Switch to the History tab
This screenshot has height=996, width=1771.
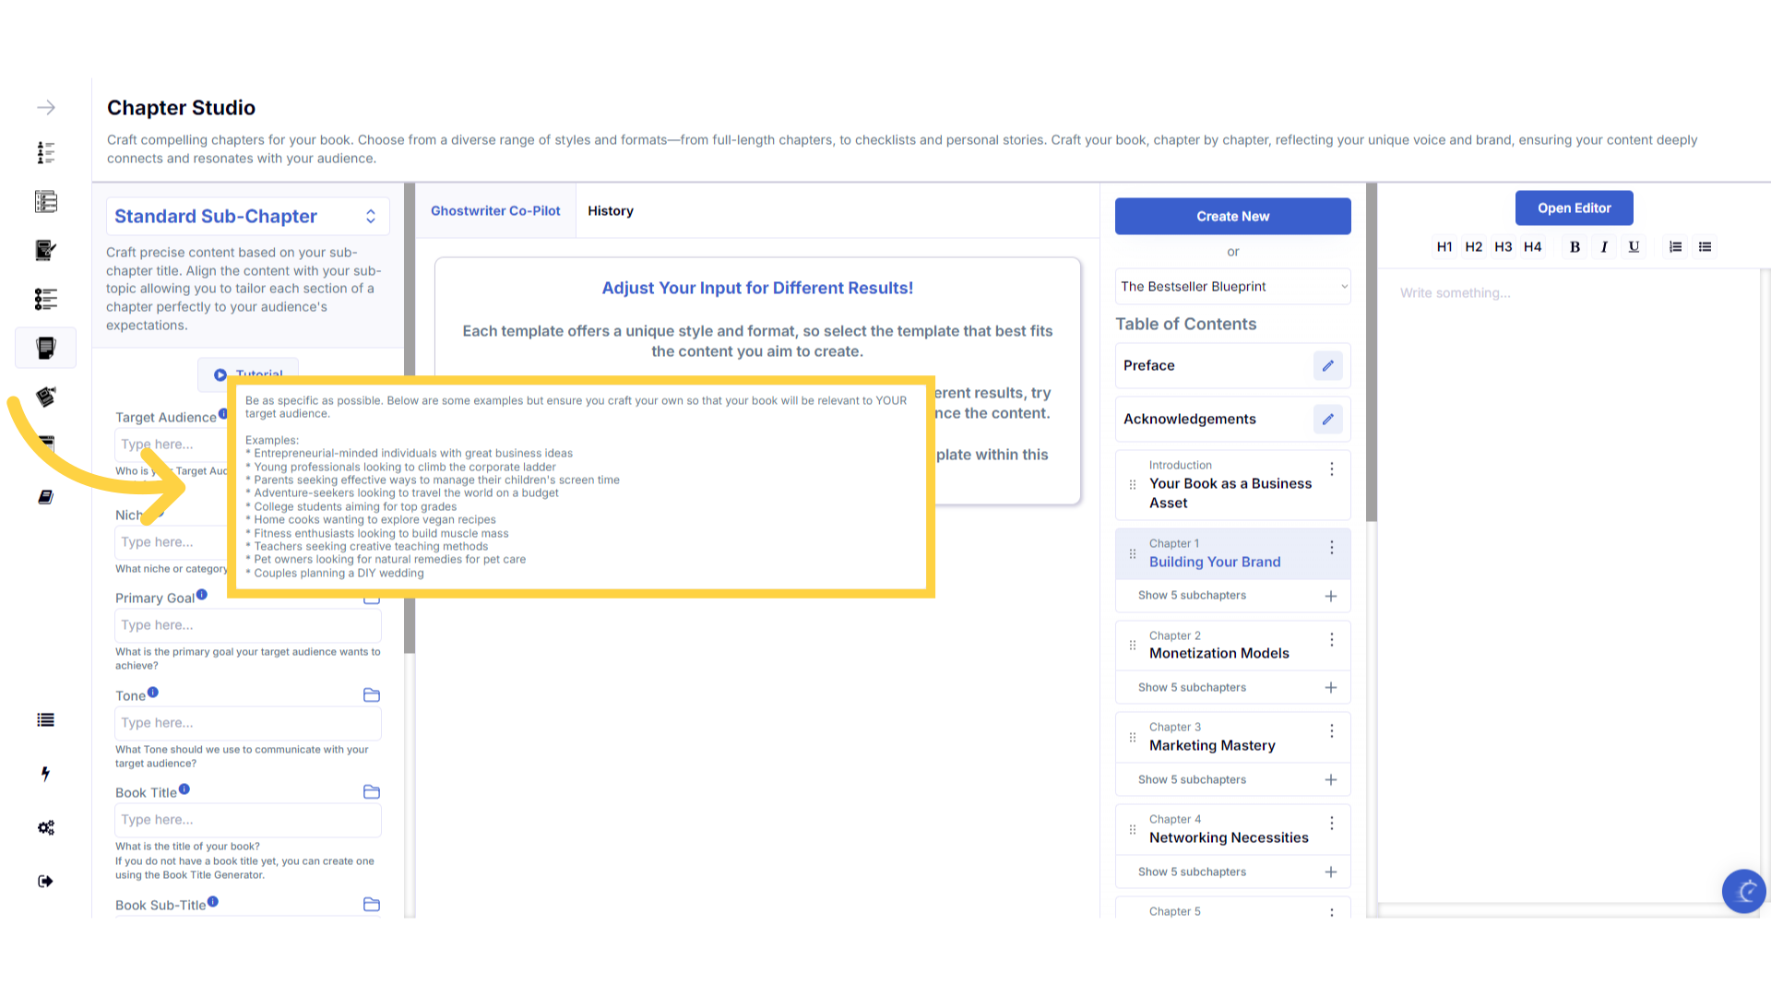click(610, 211)
